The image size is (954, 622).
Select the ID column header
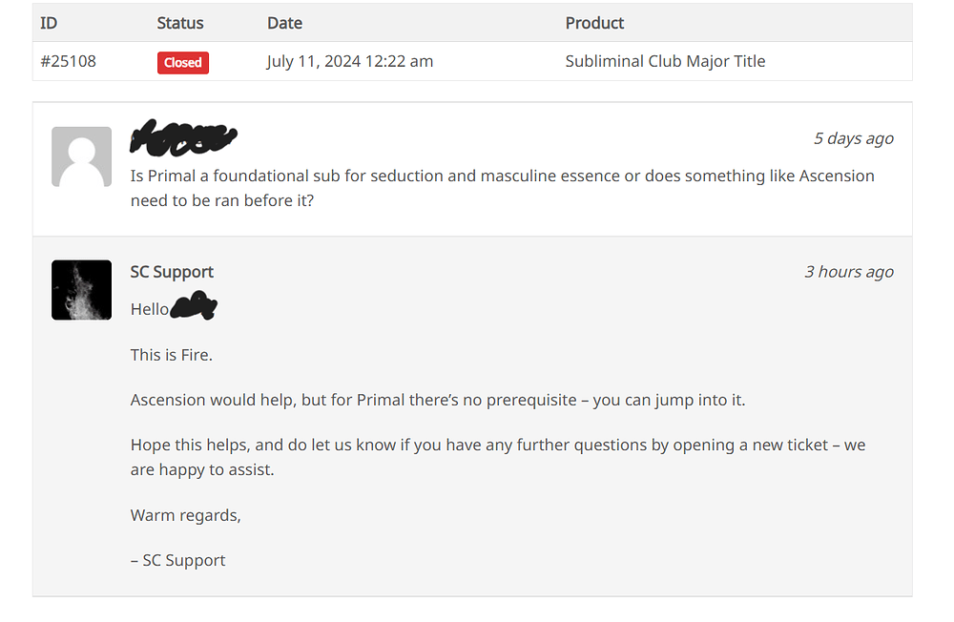tap(49, 23)
